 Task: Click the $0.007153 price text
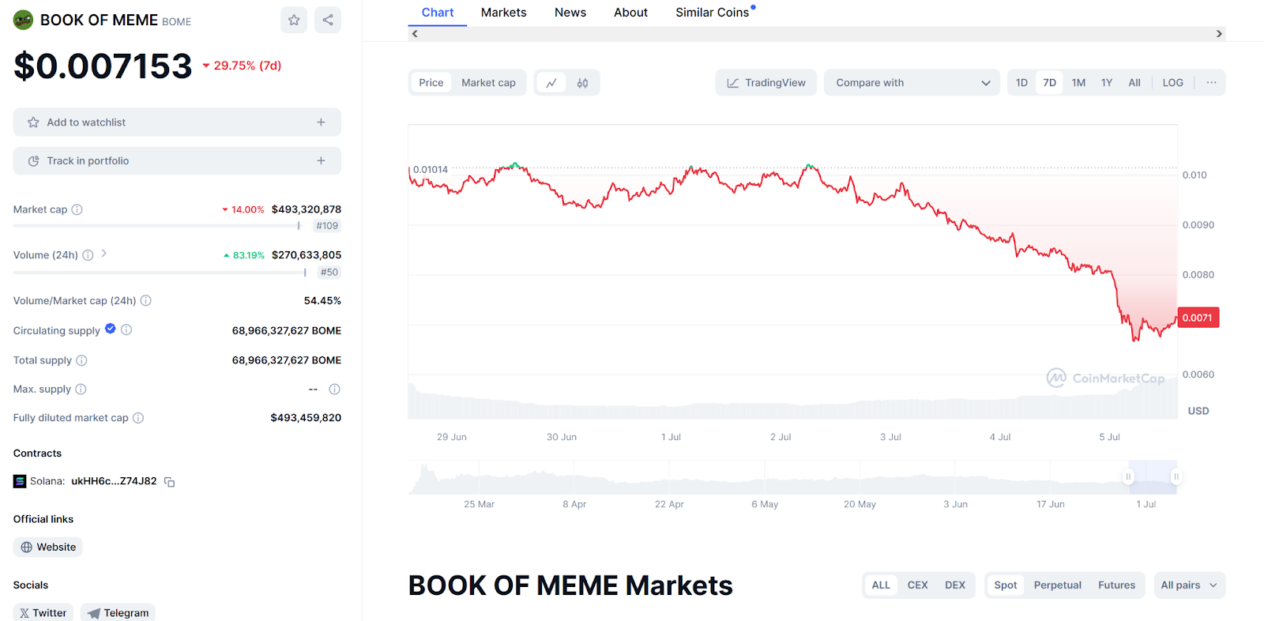click(x=103, y=66)
